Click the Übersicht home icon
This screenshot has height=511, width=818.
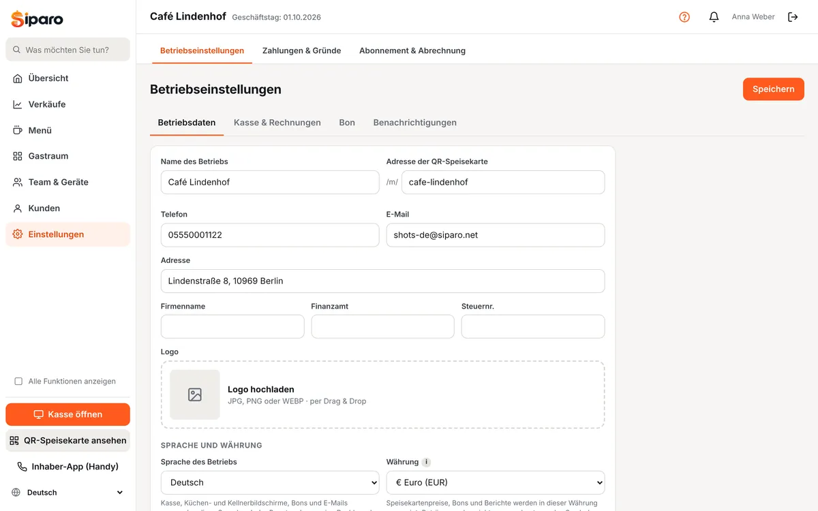[x=18, y=78]
